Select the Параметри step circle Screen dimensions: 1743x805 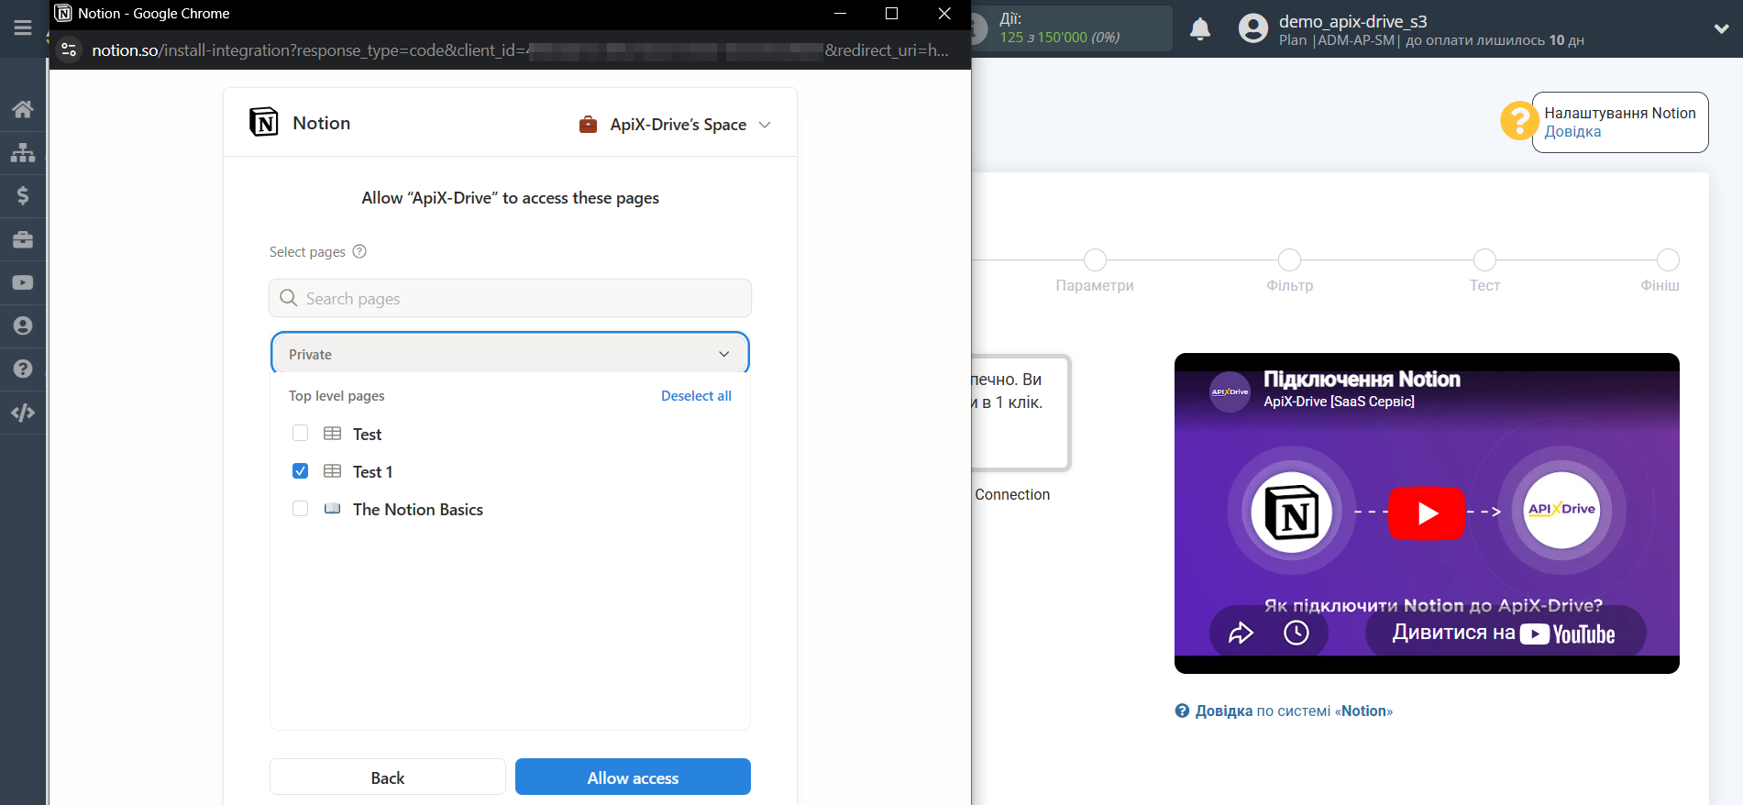(x=1095, y=260)
